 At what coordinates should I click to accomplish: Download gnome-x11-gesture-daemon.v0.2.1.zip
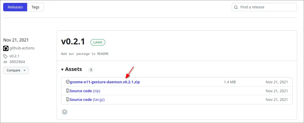tap(105, 82)
